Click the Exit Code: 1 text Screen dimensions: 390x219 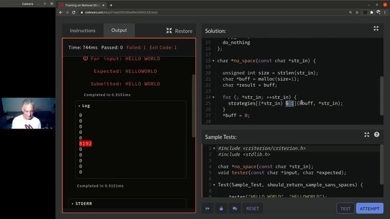(x=163, y=47)
